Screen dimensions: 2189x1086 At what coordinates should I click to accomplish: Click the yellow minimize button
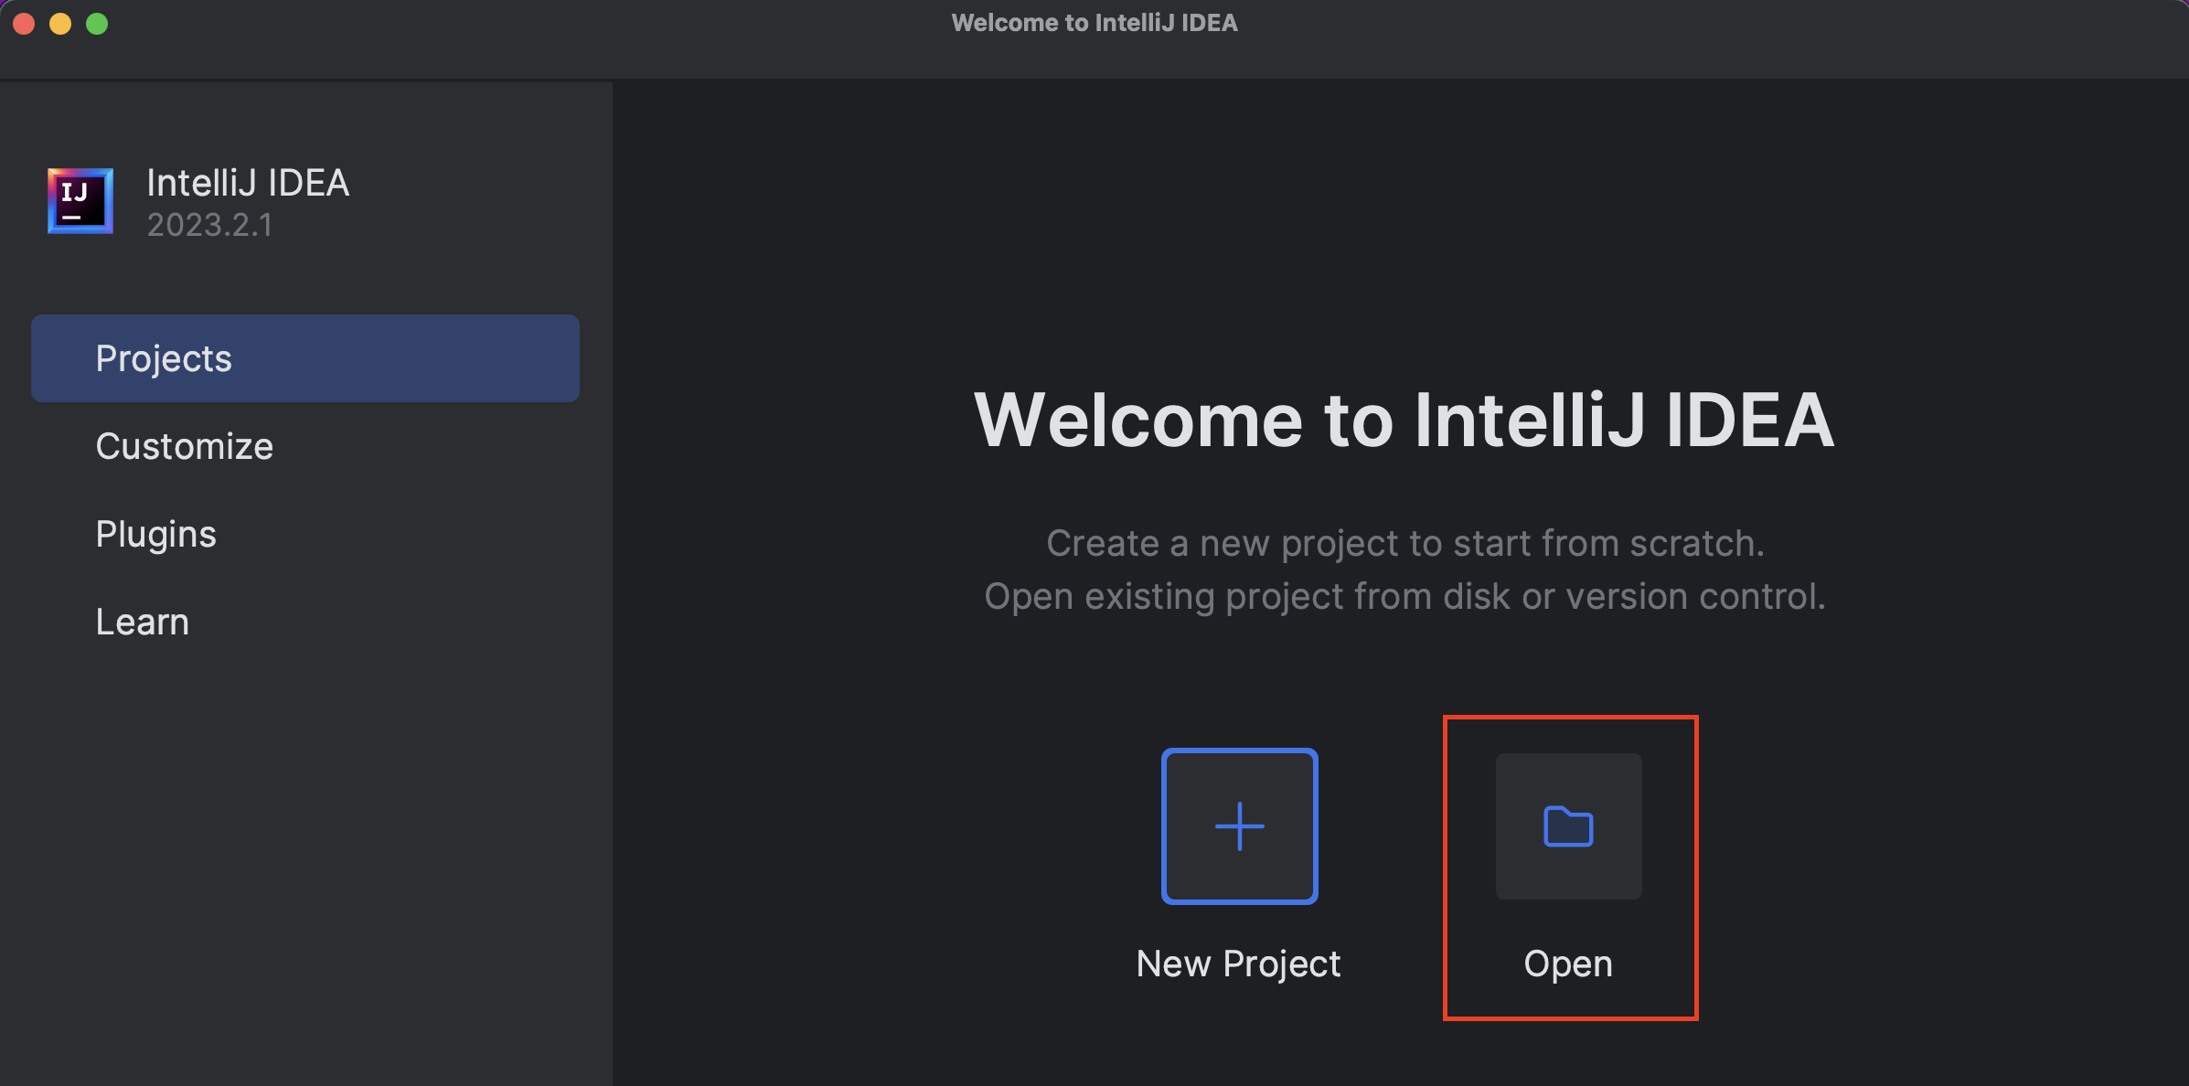coord(60,23)
